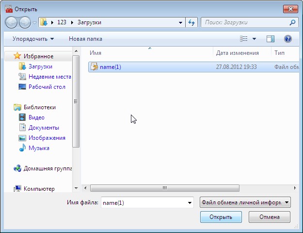Click the Back navigation arrow
The width and height of the screenshot is (303, 233).
(x=11, y=22)
